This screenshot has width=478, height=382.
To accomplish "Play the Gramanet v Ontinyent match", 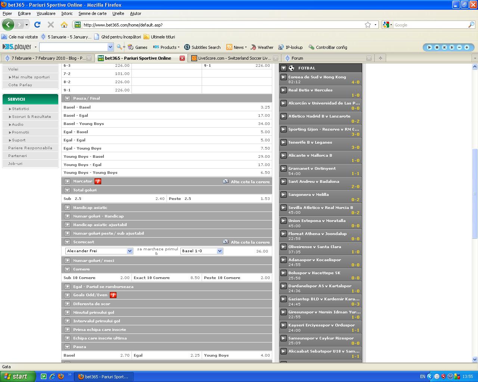I will (x=284, y=168).
